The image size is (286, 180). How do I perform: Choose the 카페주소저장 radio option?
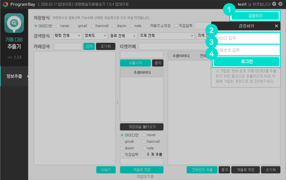(x=147, y=26)
